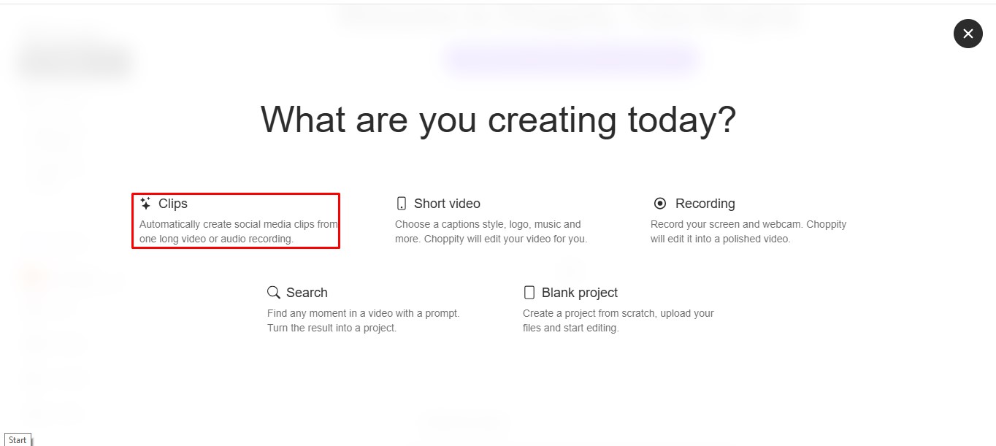Click the "Find any moment in a video" description

(x=363, y=320)
